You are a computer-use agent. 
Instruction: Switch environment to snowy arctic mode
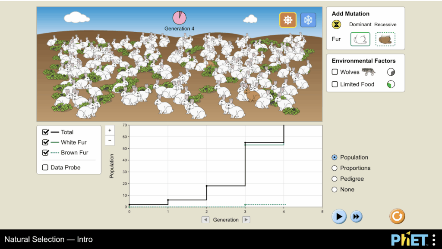coord(308,20)
